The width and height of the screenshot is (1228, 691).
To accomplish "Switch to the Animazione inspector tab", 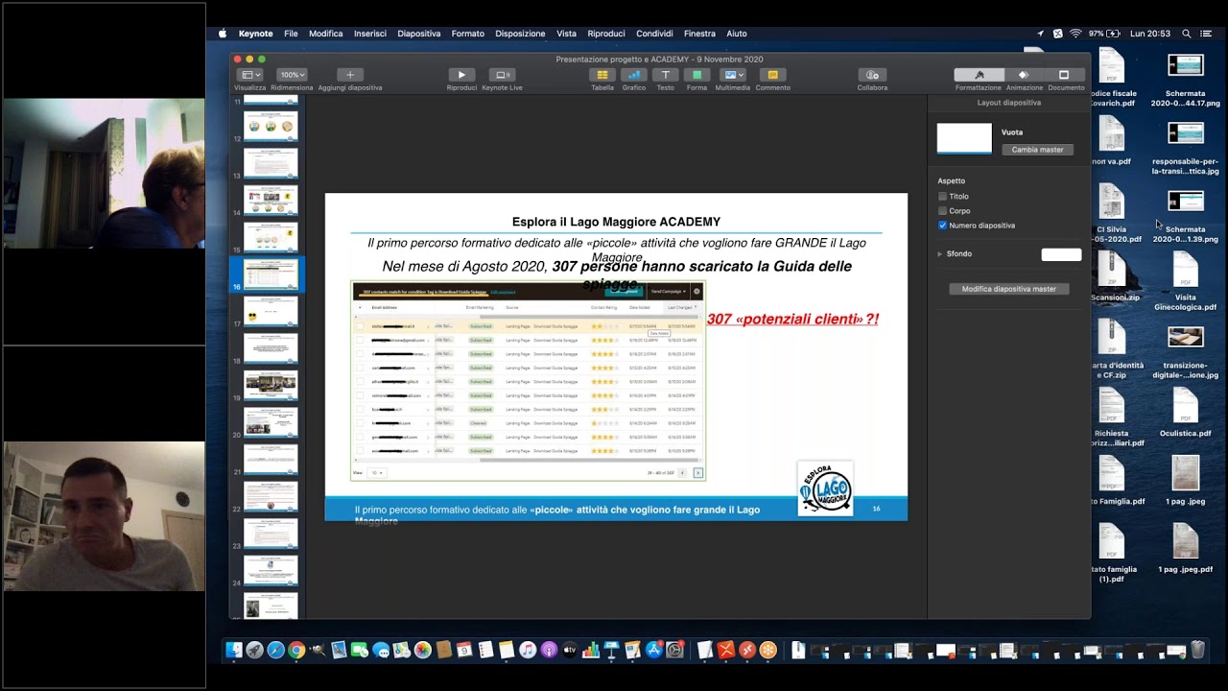I will [1024, 75].
